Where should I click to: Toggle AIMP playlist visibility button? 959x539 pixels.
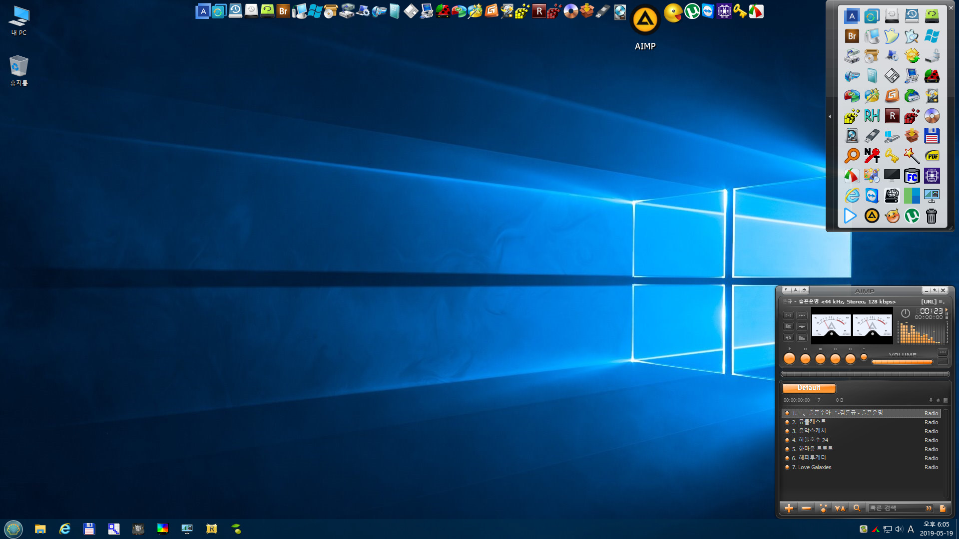click(x=943, y=361)
